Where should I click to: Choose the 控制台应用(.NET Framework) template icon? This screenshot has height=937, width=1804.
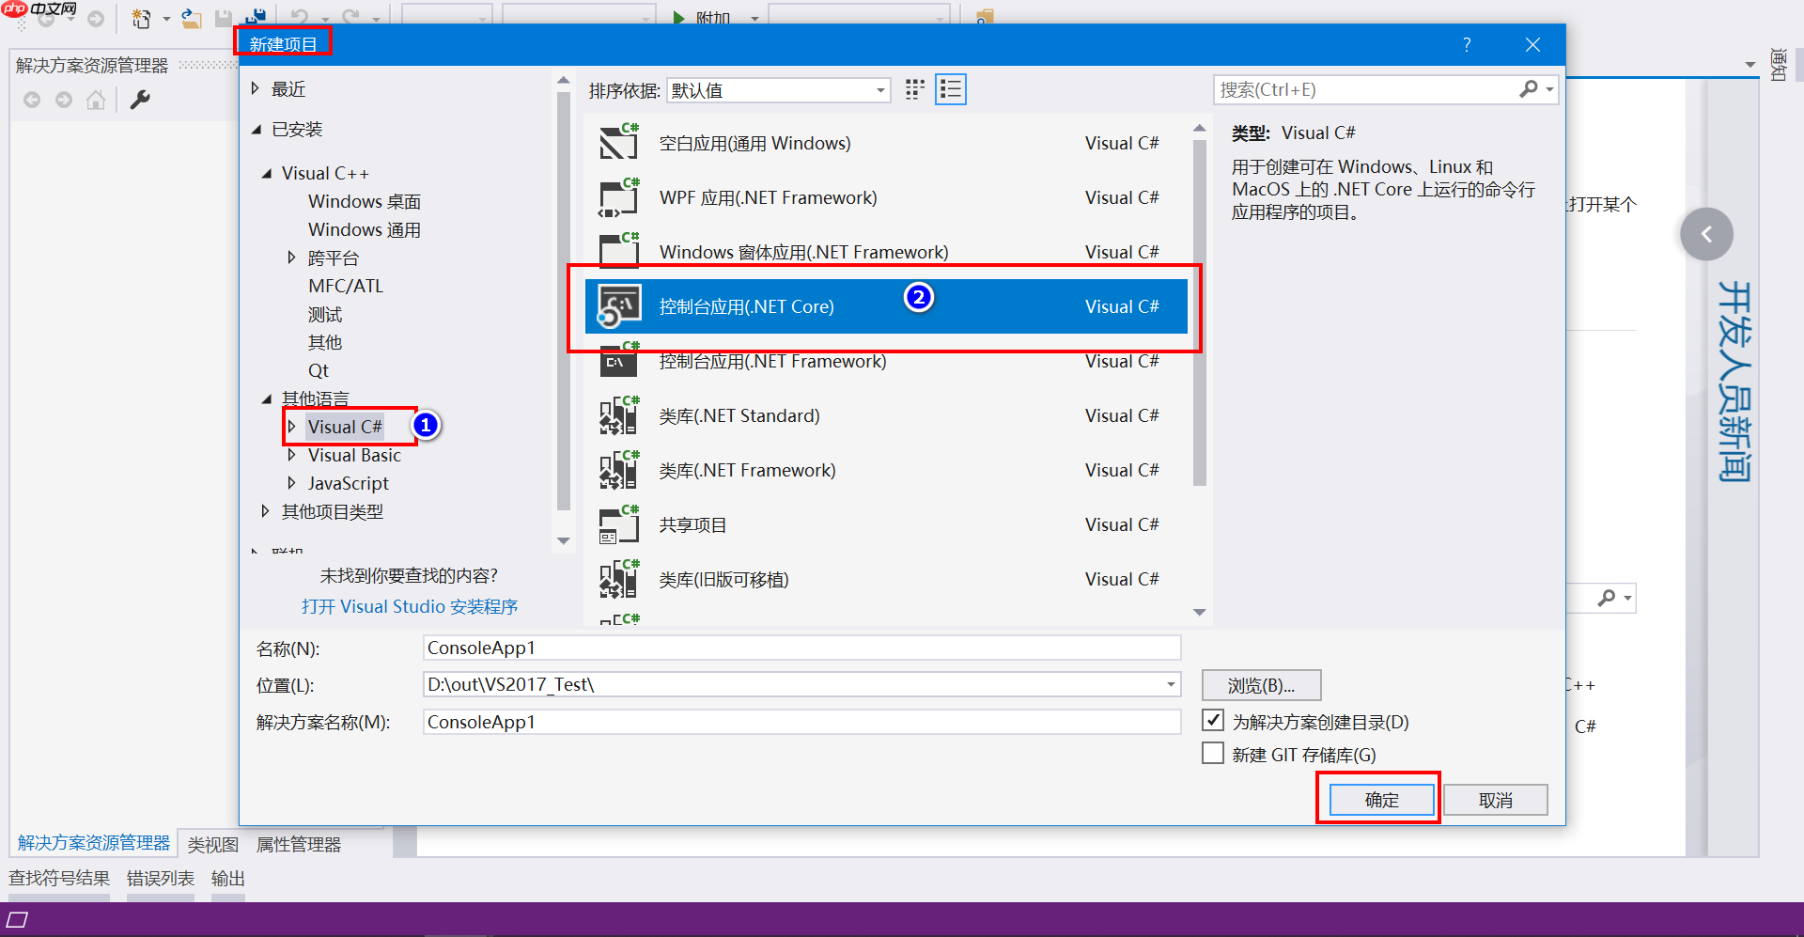(619, 360)
